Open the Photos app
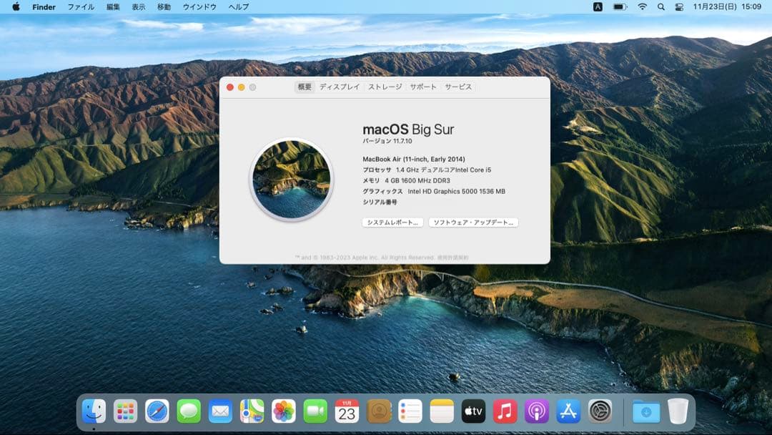Viewport: 772px width, 435px height. click(284, 411)
